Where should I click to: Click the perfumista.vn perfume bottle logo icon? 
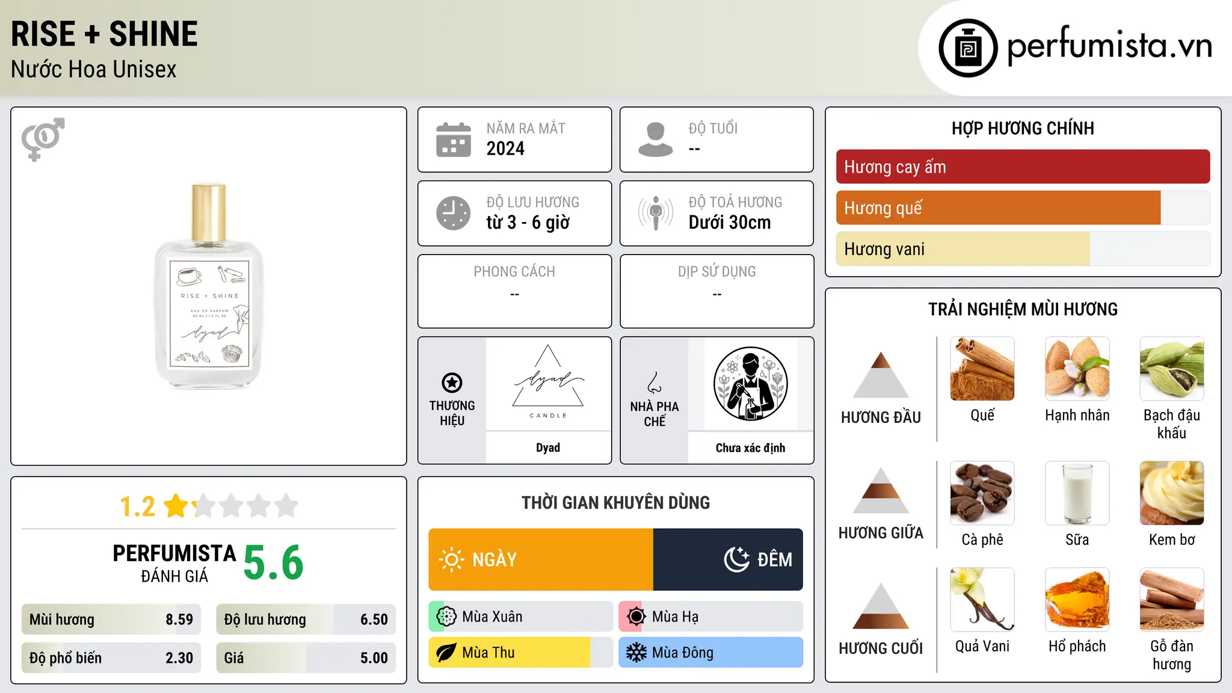968,48
